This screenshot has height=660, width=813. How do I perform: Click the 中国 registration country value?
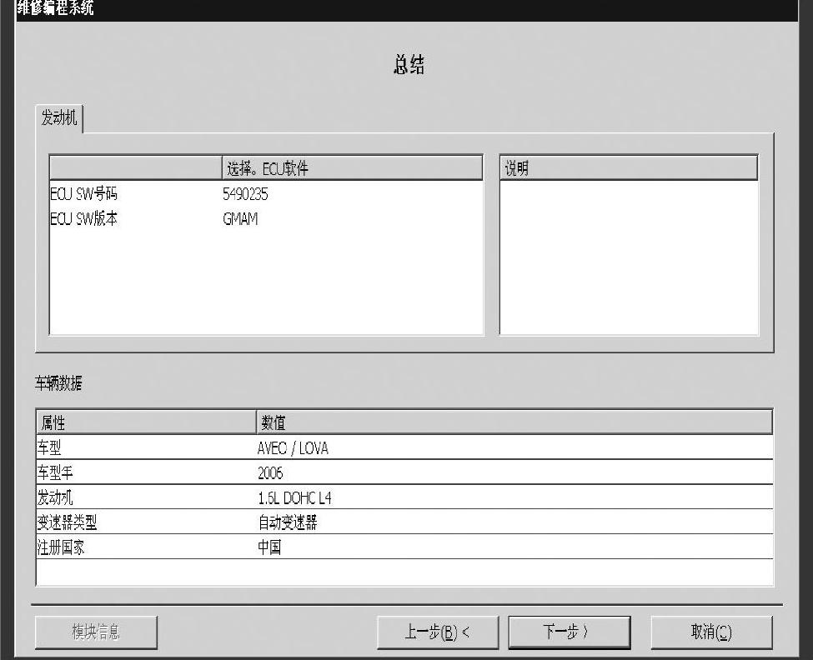click(x=270, y=548)
